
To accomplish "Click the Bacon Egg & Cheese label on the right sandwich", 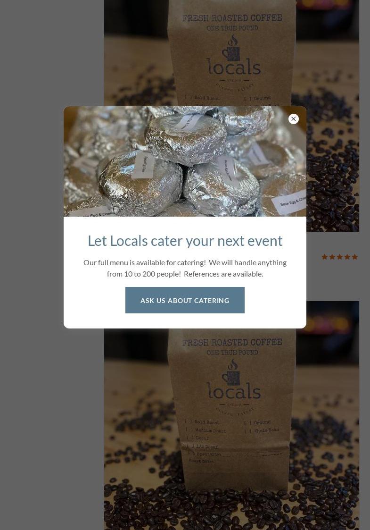I will click(x=292, y=202).
